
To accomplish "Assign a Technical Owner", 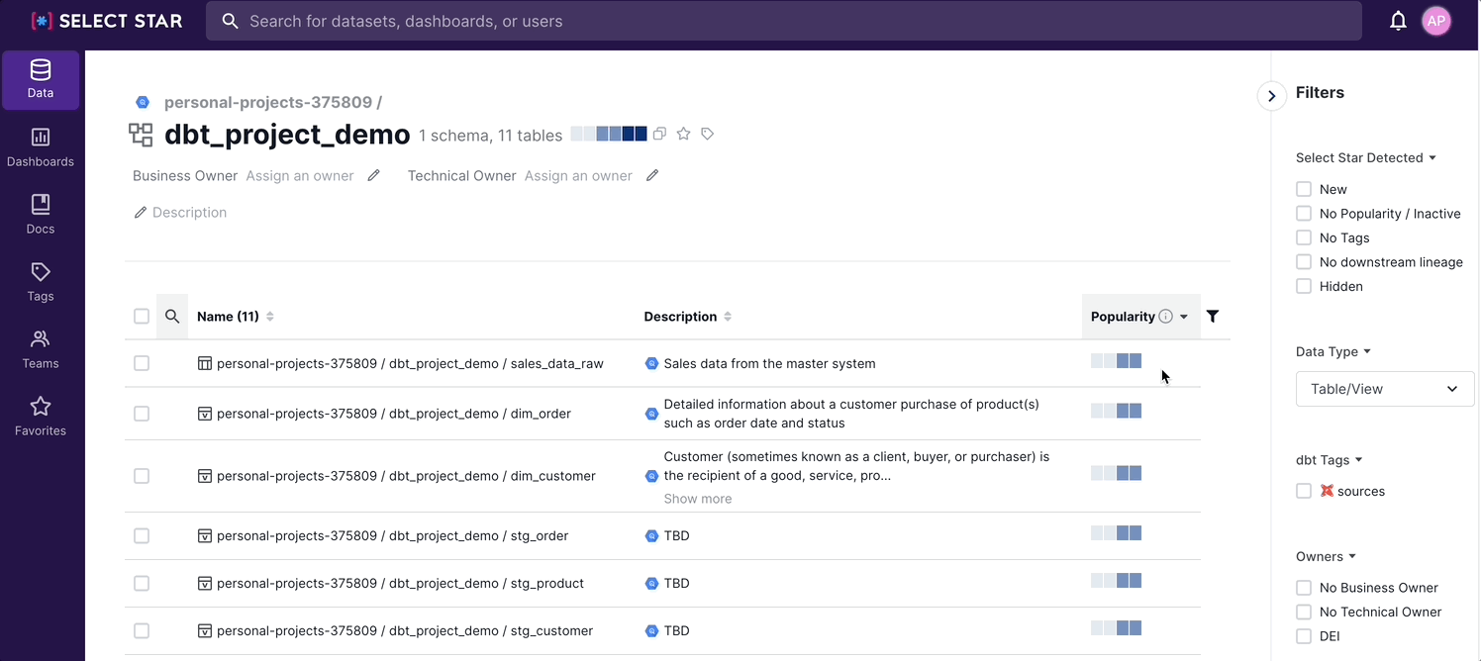I will coord(578,175).
